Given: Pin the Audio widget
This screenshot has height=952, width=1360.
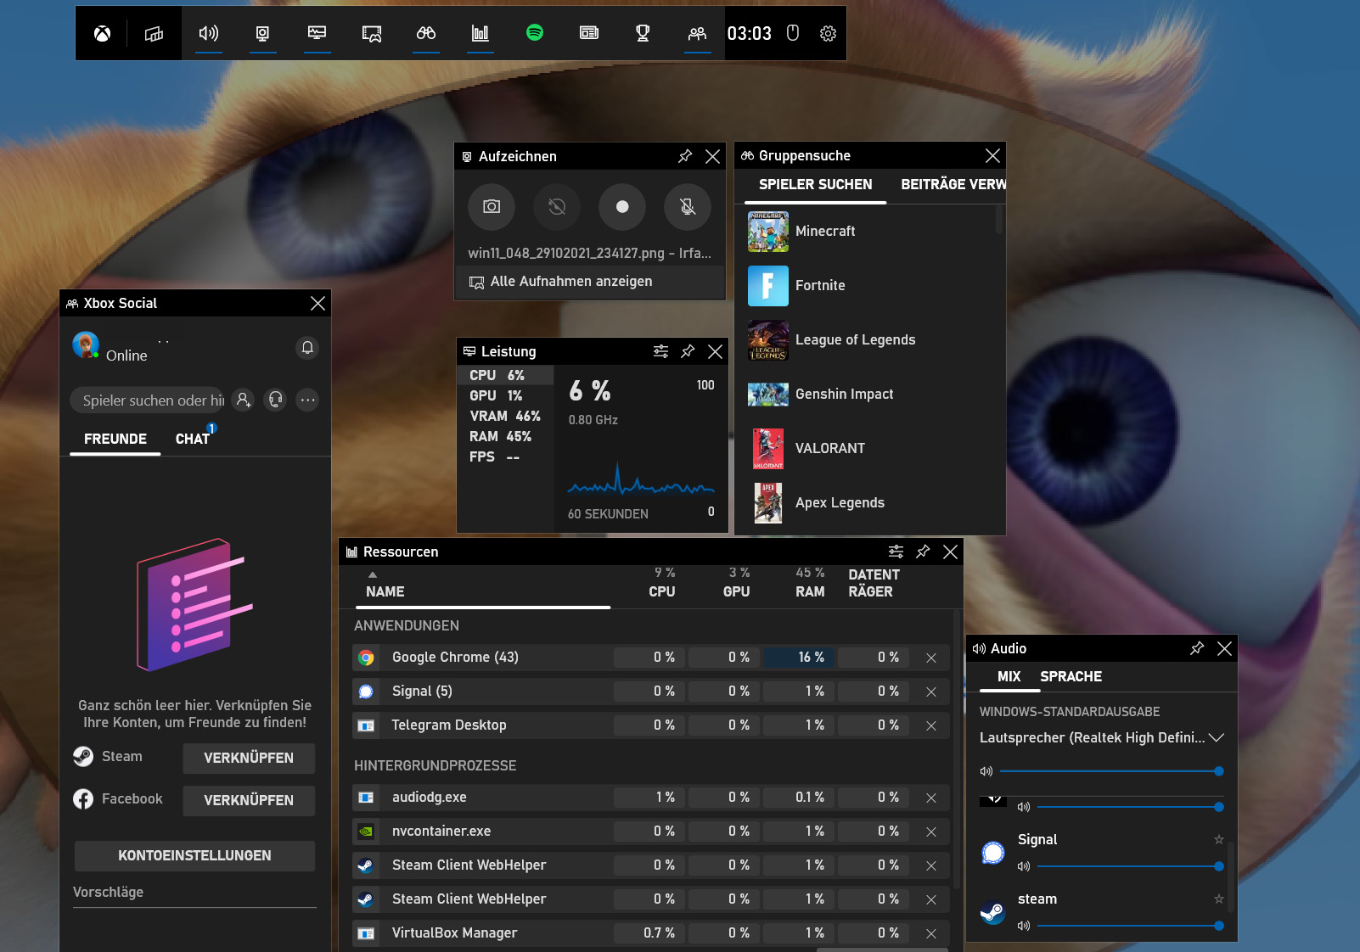Looking at the screenshot, I should [1196, 648].
